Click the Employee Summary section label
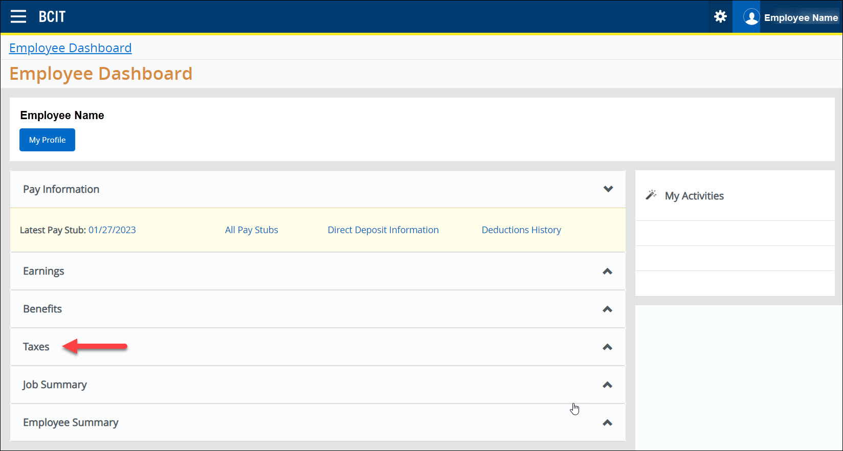 [x=71, y=422]
